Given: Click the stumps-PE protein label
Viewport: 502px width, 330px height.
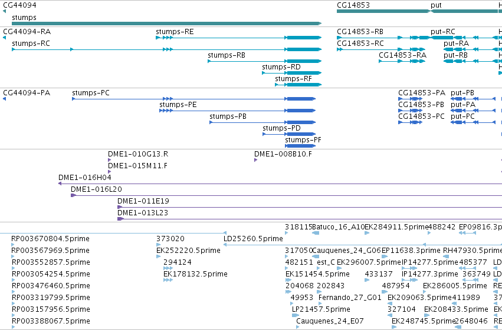Looking at the screenshot, I should (x=178, y=105).
